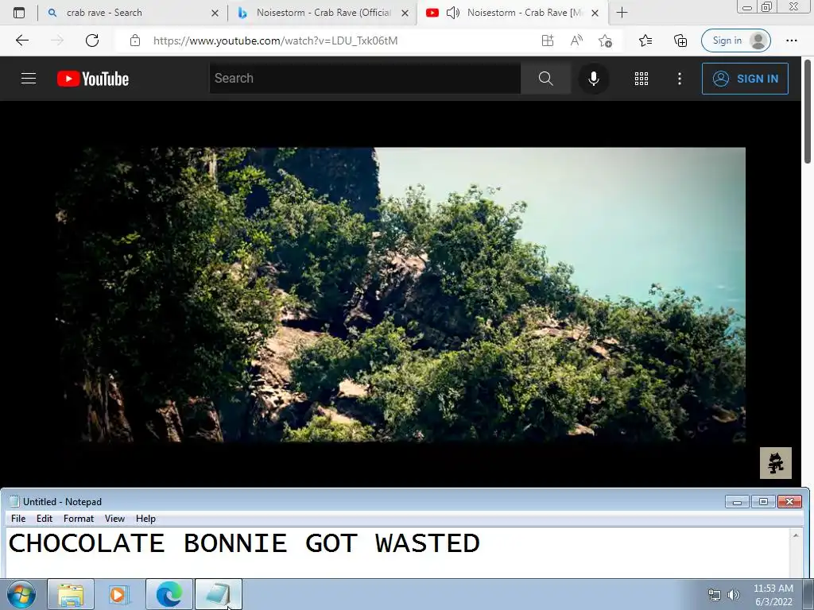Open Edge Settings and more menu
The width and height of the screenshot is (814, 610).
[791, 41]
